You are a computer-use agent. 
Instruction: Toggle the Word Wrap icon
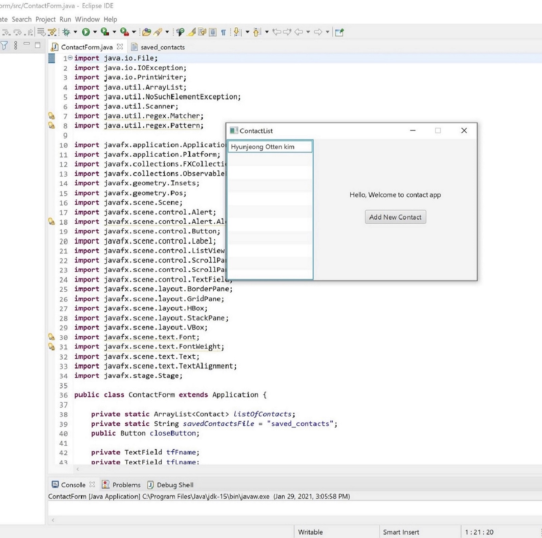point(202,32)
